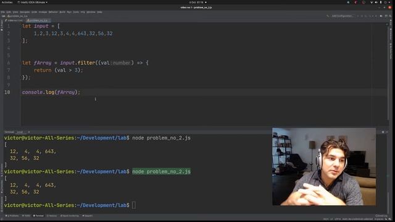Click the array values on line 2

tap(73, 33)
